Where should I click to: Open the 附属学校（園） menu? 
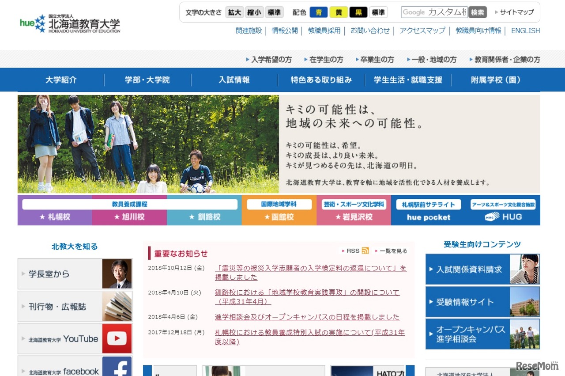pyautogui.click(x=496, y=80)
